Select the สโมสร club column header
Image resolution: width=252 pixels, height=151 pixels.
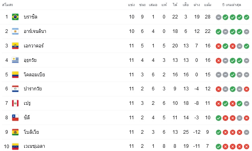(7, 5)
